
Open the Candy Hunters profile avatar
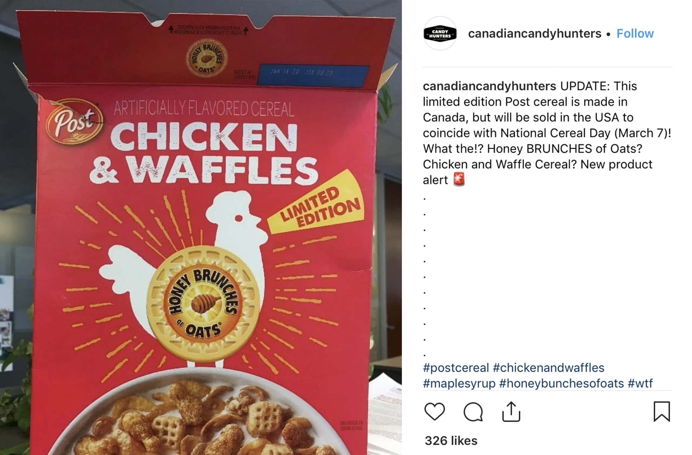click(440, 33)
